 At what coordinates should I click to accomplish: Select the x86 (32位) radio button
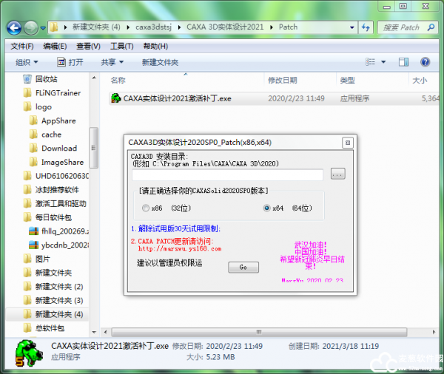[x=146, y=208]
